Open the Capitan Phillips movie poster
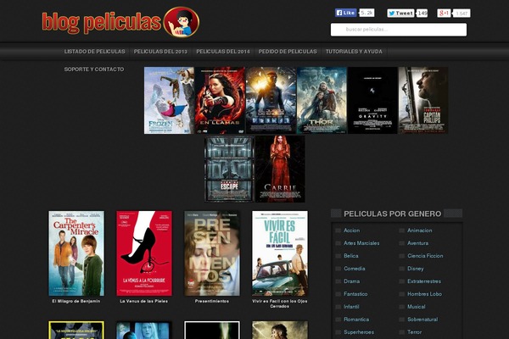 click(x=423, y=100)
